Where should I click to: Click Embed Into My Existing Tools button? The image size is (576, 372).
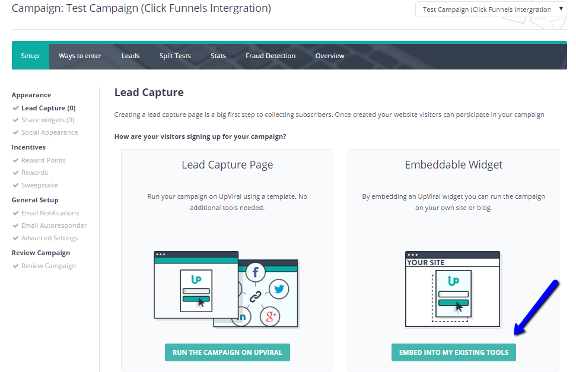click(454, 352)
